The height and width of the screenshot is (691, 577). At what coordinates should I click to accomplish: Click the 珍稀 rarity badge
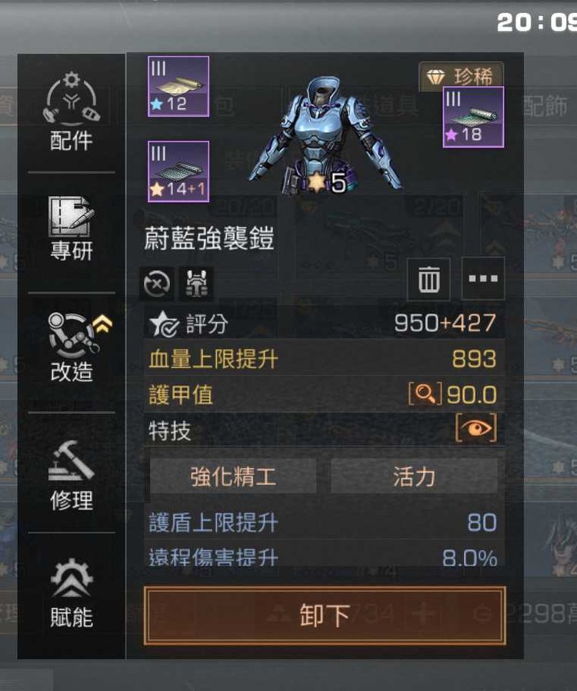(x=461, y=77)
